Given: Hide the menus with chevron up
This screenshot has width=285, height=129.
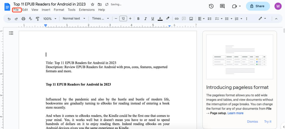Looking at the screenshot, I should 276,19.
